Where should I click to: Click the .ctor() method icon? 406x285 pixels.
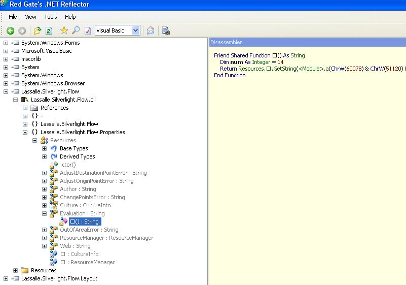coord(54,165)
